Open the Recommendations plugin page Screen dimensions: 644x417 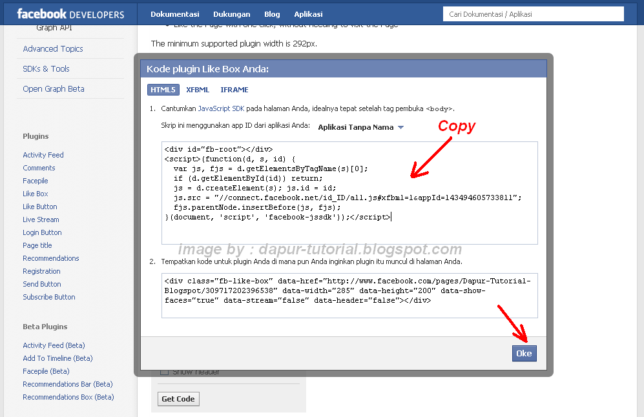(51, 258)
